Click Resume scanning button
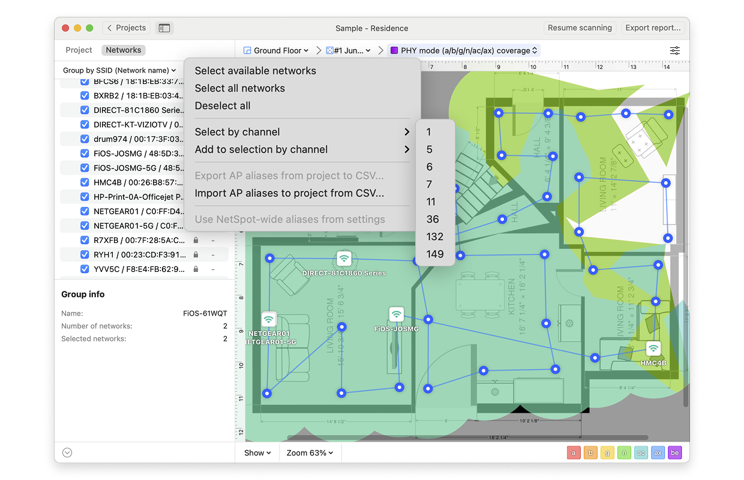 [x=580, y=28]
